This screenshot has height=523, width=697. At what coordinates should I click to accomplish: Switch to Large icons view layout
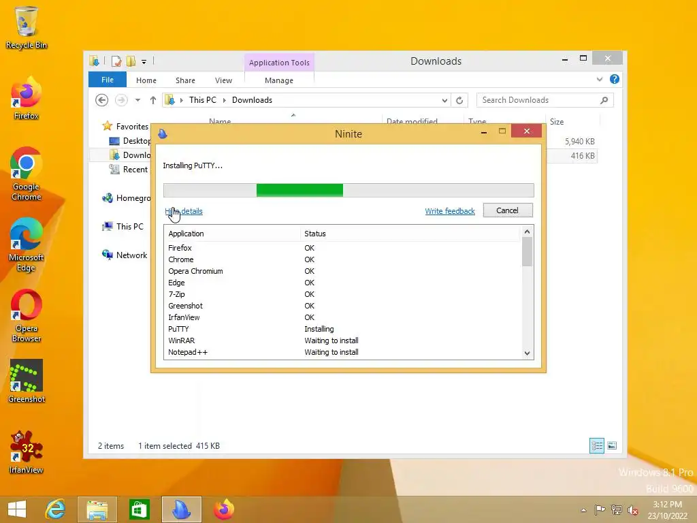pyautogui.click(x=612, y=445)
